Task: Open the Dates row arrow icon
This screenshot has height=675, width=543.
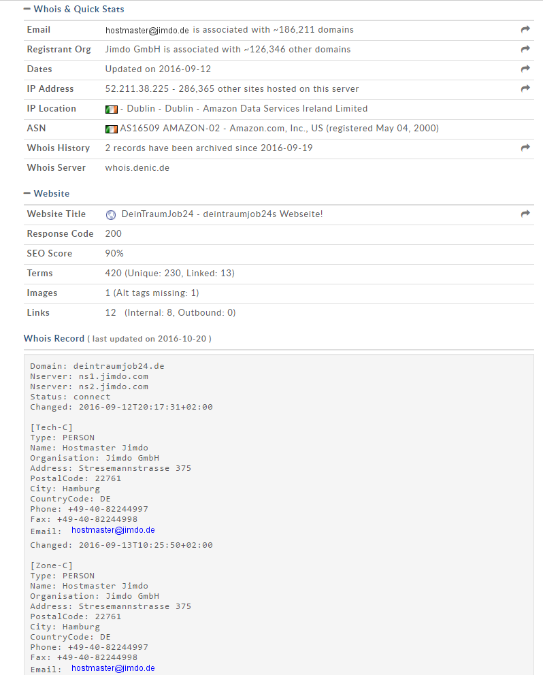Action: [525, 69]
